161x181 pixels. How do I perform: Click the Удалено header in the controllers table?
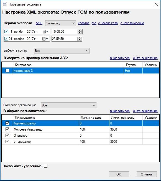[151, 65]
